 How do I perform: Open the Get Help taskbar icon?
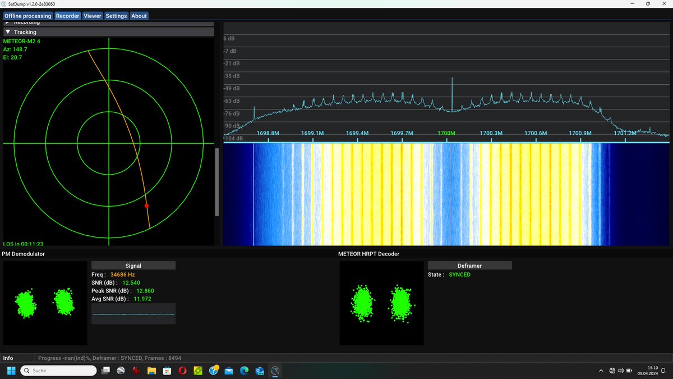click(x=213, y=371)
